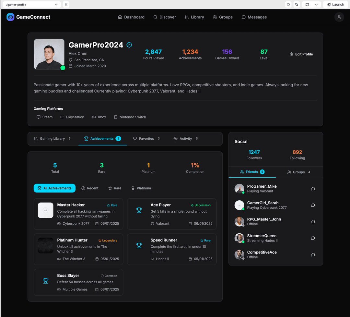The width and height of the screenshot is (350, 317).
Task: Click the Edit Profile button
Action: (x=301, y=54)
